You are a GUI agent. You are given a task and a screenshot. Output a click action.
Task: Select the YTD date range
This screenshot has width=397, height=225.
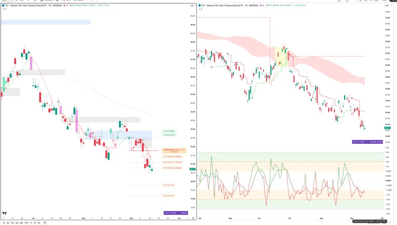[26, 223]
